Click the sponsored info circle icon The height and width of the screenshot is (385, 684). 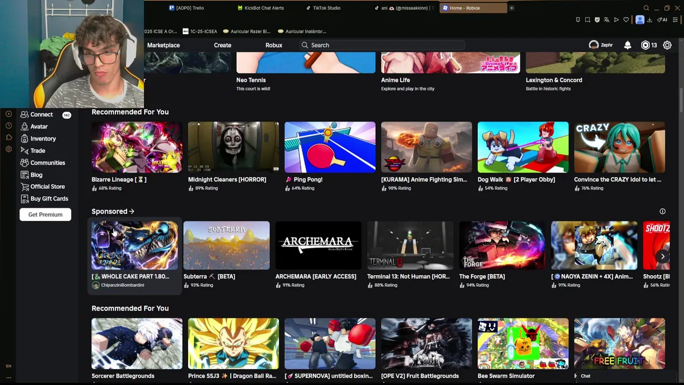(663, 211)
